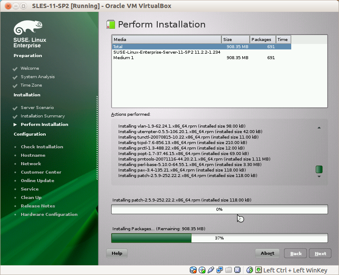Click the Perform Installation sidebar step

pyautogui.click(x=44, y=125)
